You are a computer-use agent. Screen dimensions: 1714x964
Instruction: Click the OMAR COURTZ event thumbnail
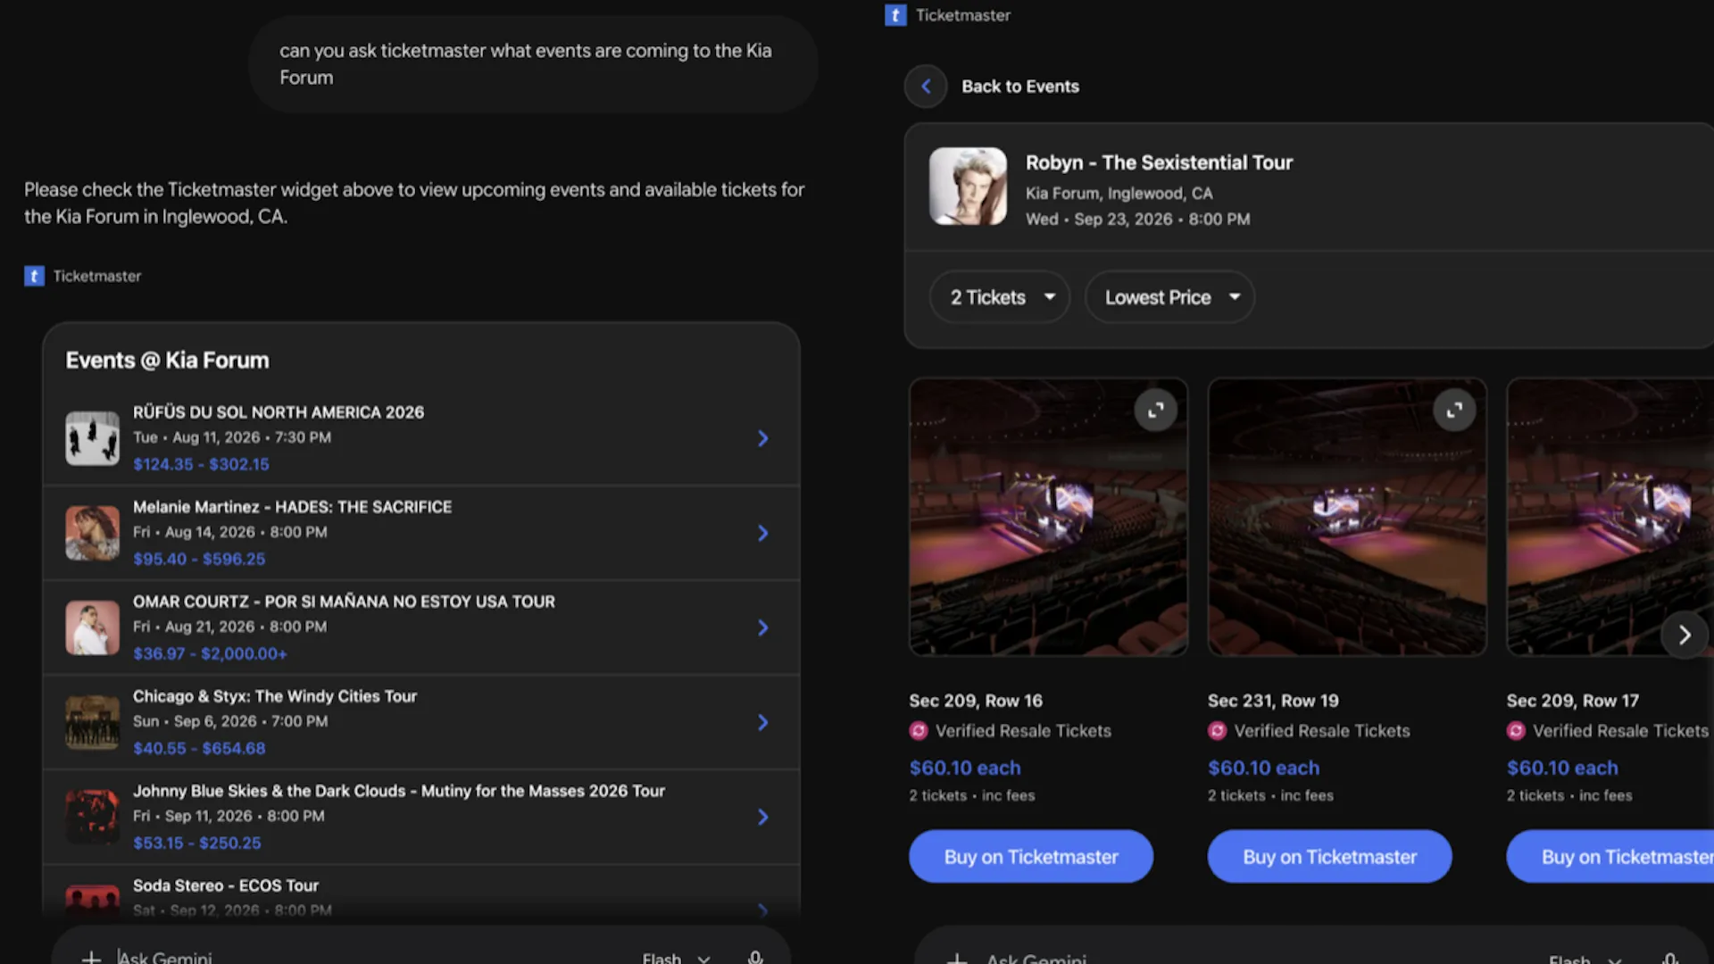pyautogui.click(x=92, y=627)
